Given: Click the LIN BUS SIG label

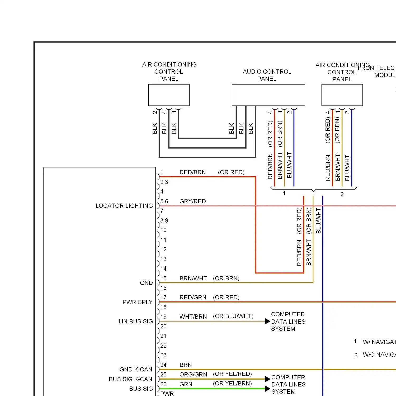Looking at the screenshot, I should (136, 321).
